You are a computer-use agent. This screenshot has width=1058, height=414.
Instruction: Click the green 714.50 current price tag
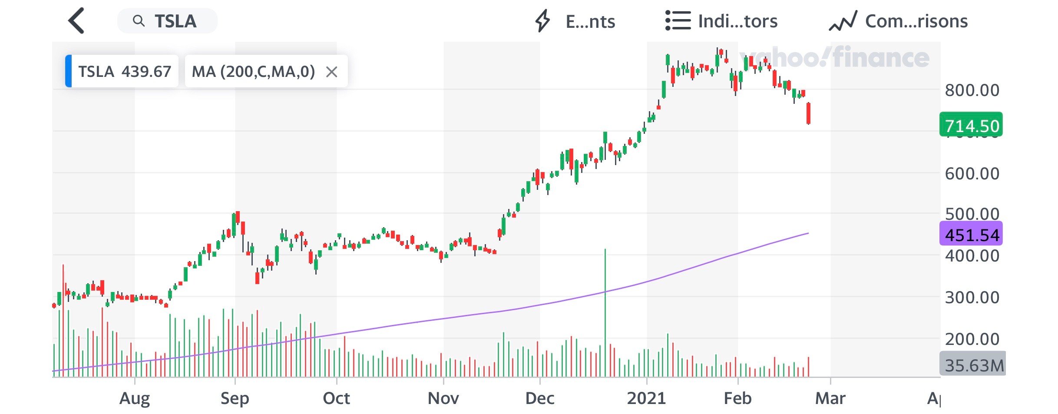click(x=971, y=125)
